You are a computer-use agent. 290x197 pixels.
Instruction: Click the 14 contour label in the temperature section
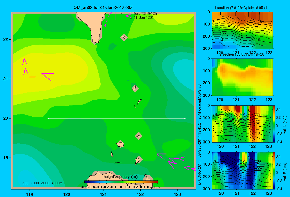pyautogui.click(x=221, y=40)
